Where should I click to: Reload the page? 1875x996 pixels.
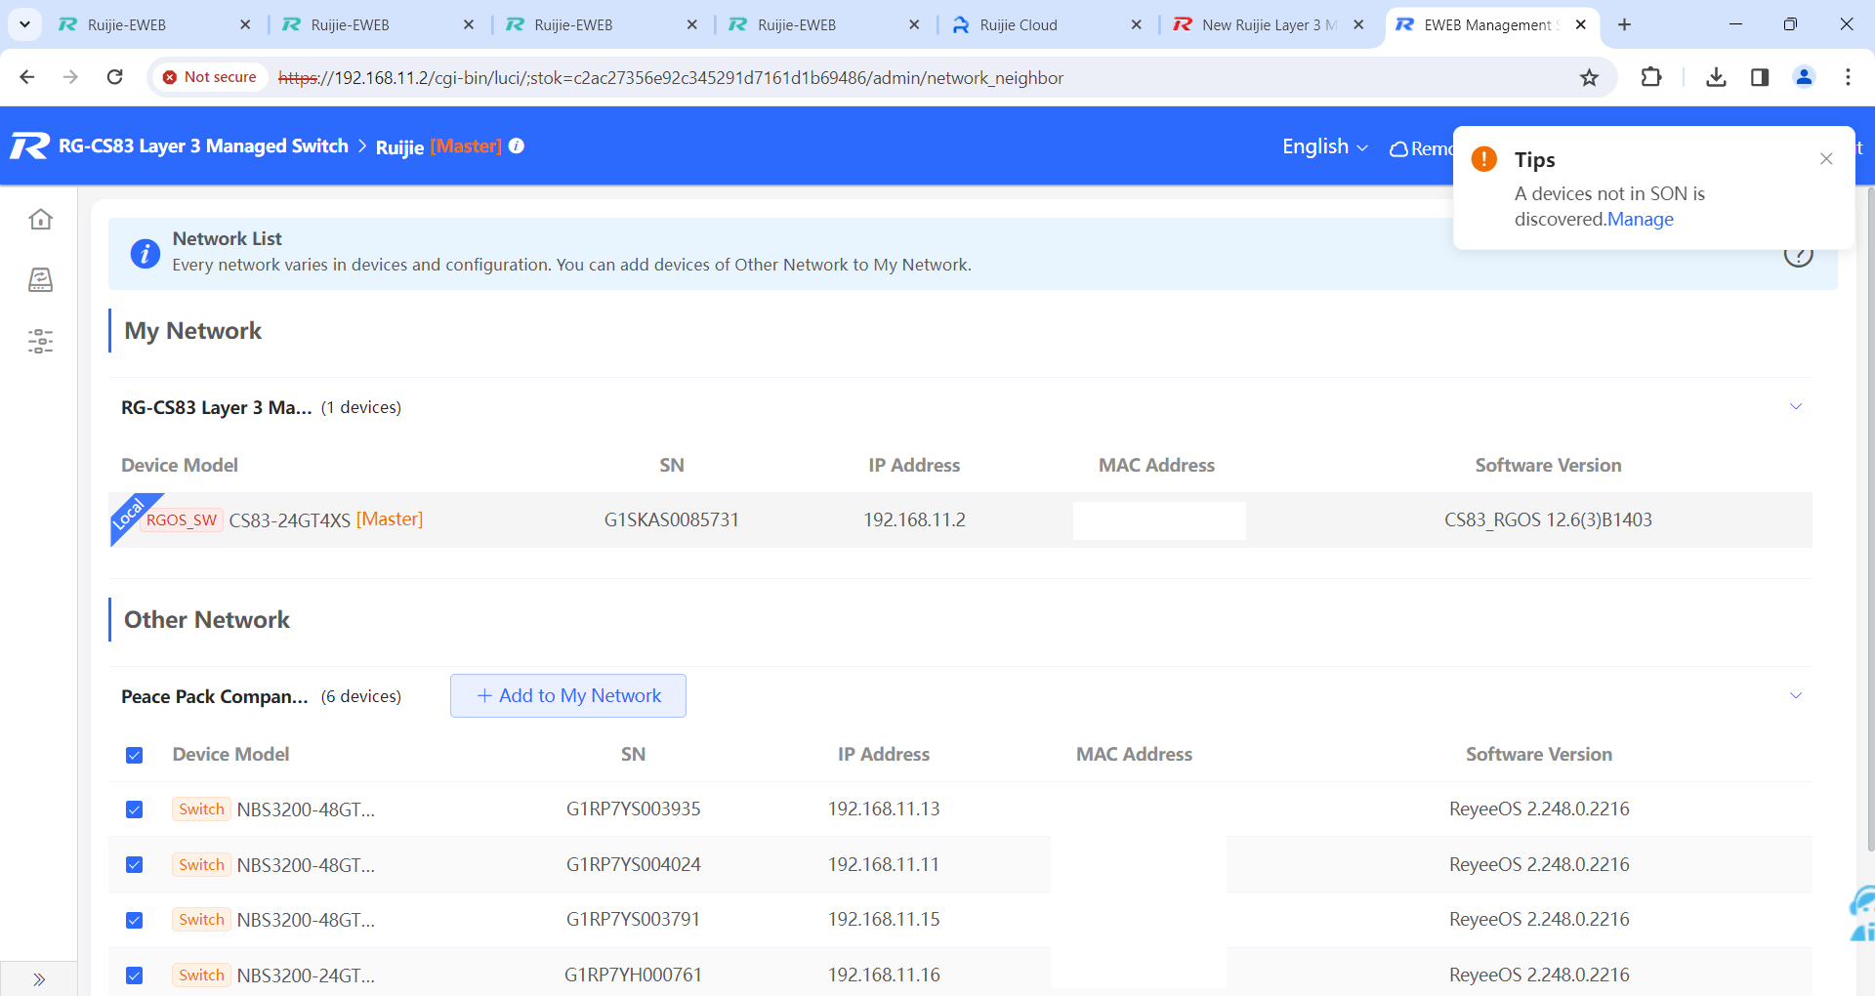click(114, 77)
